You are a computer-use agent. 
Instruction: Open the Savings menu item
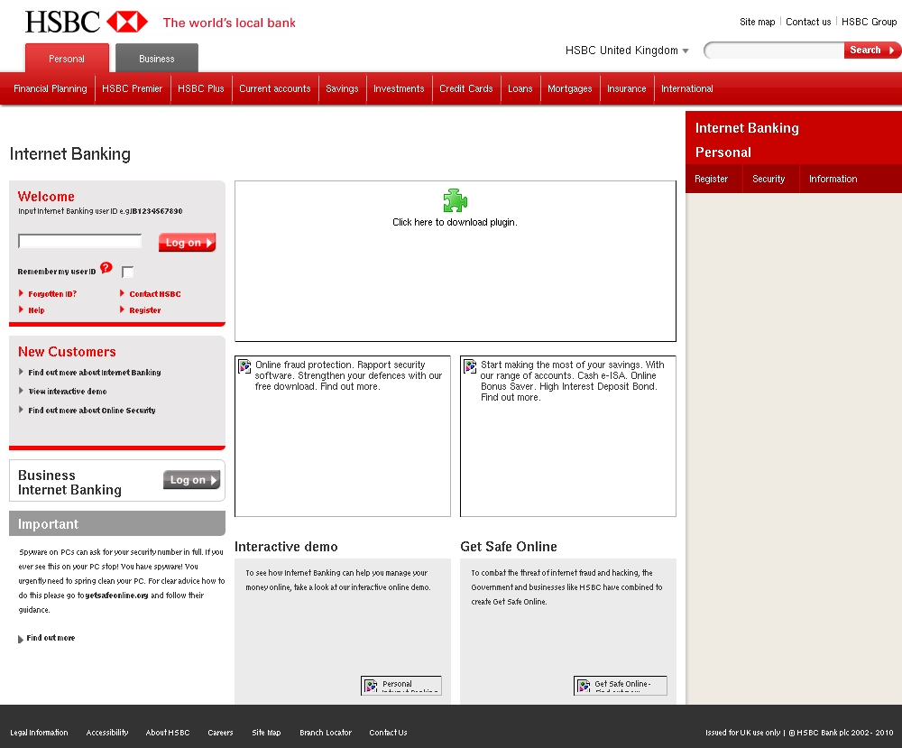click(x=342, y=88)
